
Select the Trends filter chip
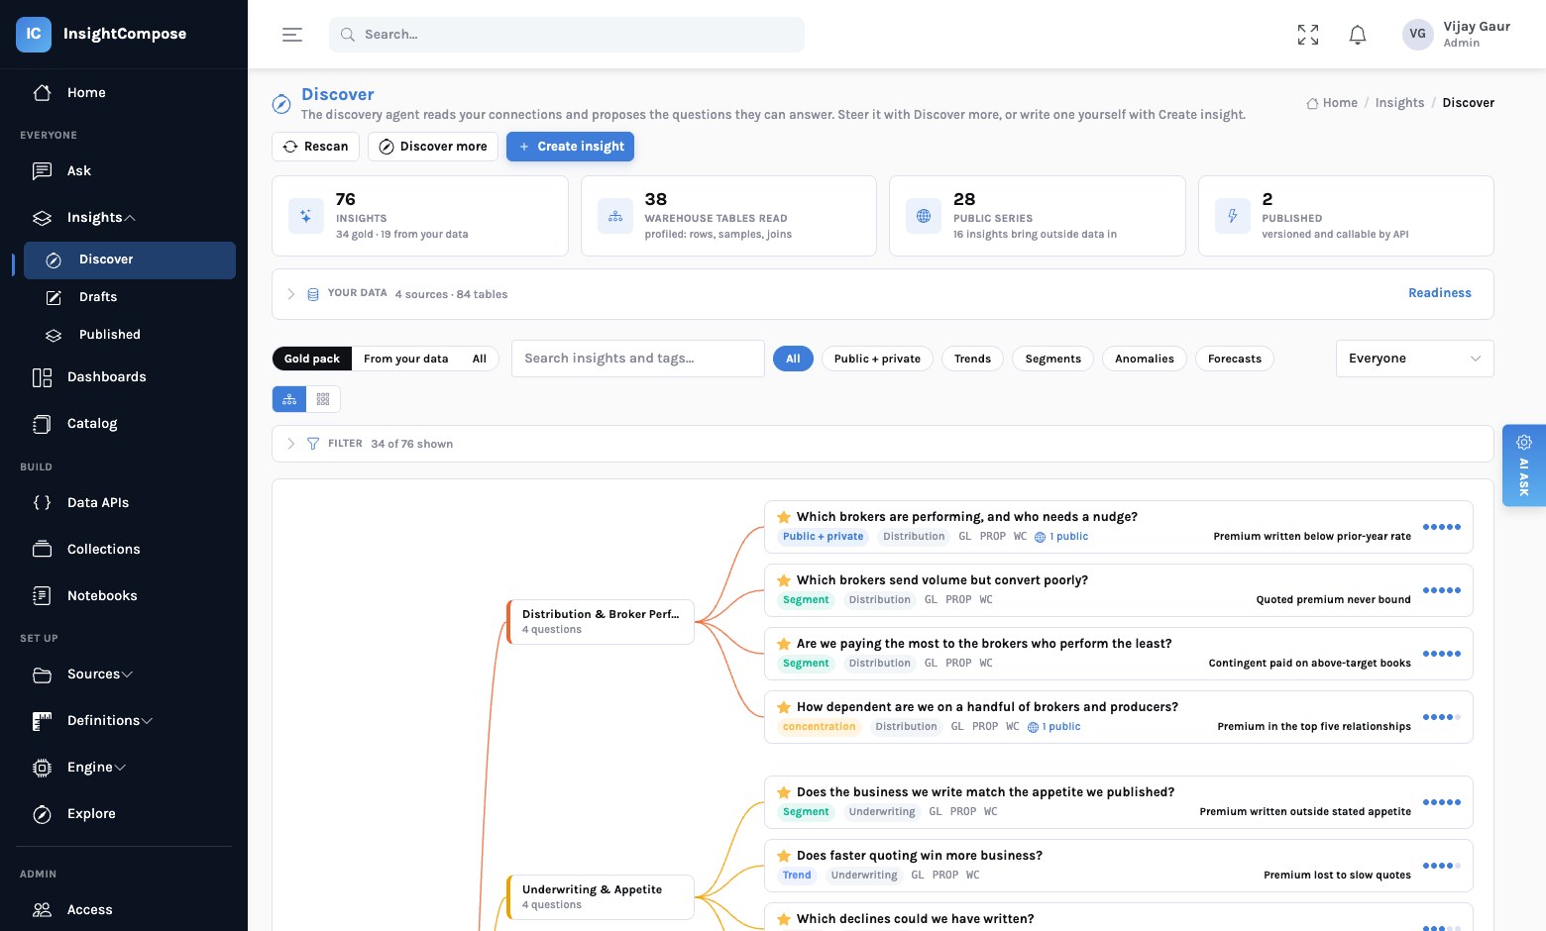coord(972,359)
